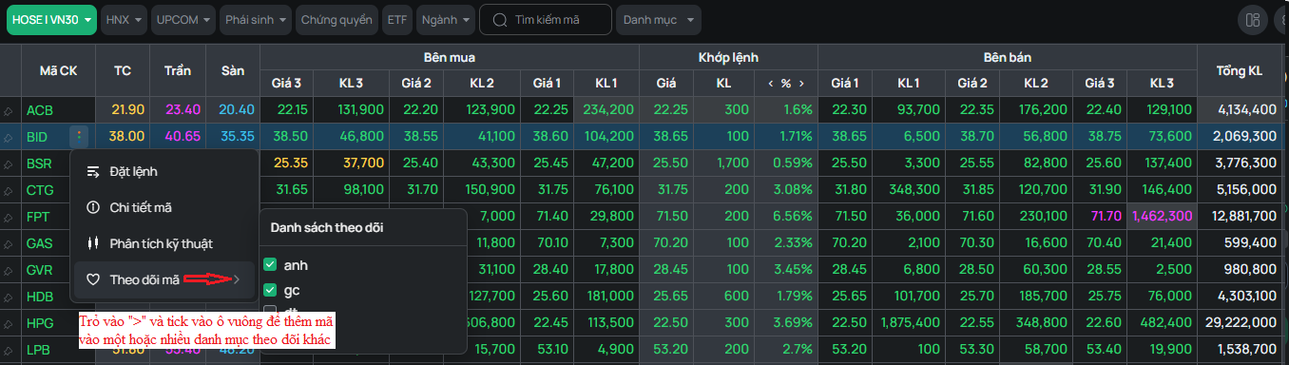The image size is (1289, 365).
Task: Click the pin icon beside FPT
Action: 9,218
